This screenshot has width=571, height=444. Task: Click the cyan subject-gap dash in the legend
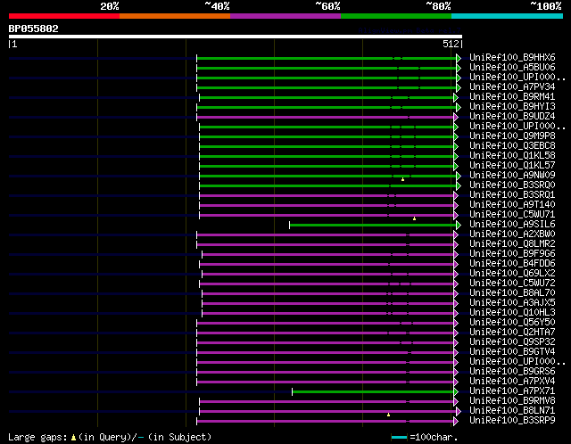point(141,437)
